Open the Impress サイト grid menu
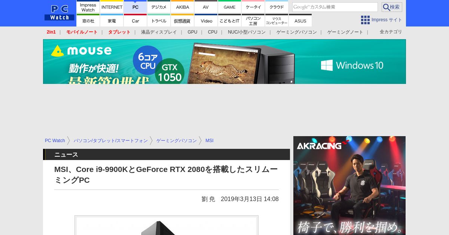 click(381, 20)
